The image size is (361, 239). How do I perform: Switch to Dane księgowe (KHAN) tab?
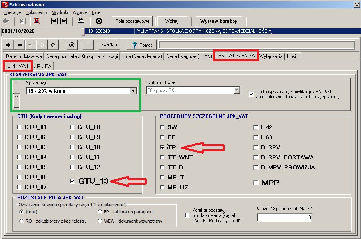189,56
